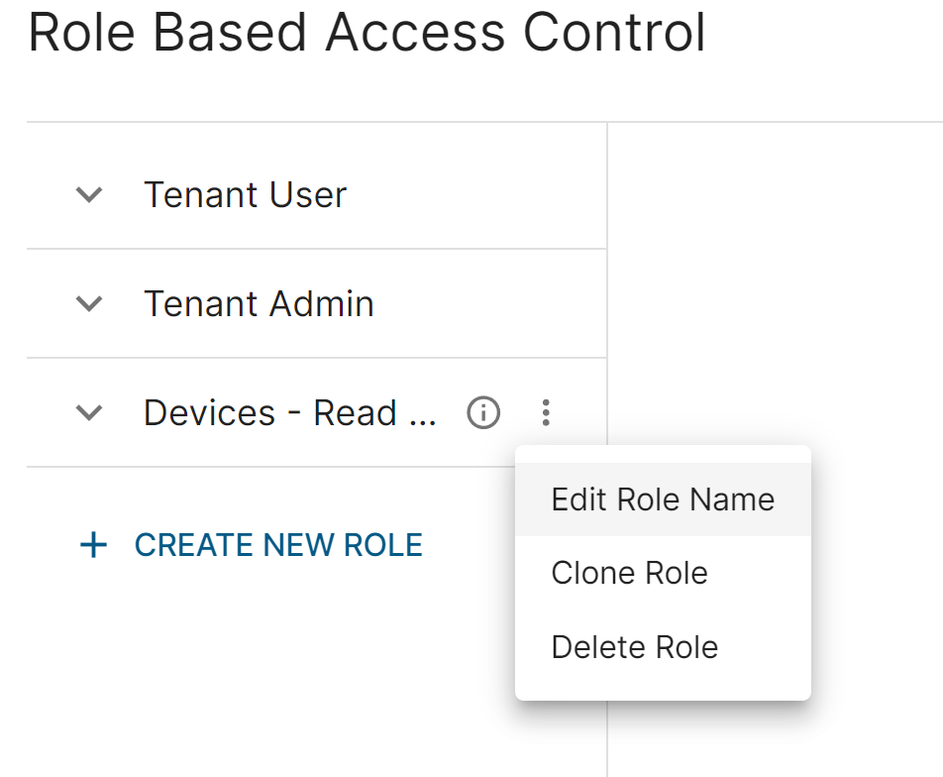Click the three-dot menu icon for Devices role

tap(546, 413)
